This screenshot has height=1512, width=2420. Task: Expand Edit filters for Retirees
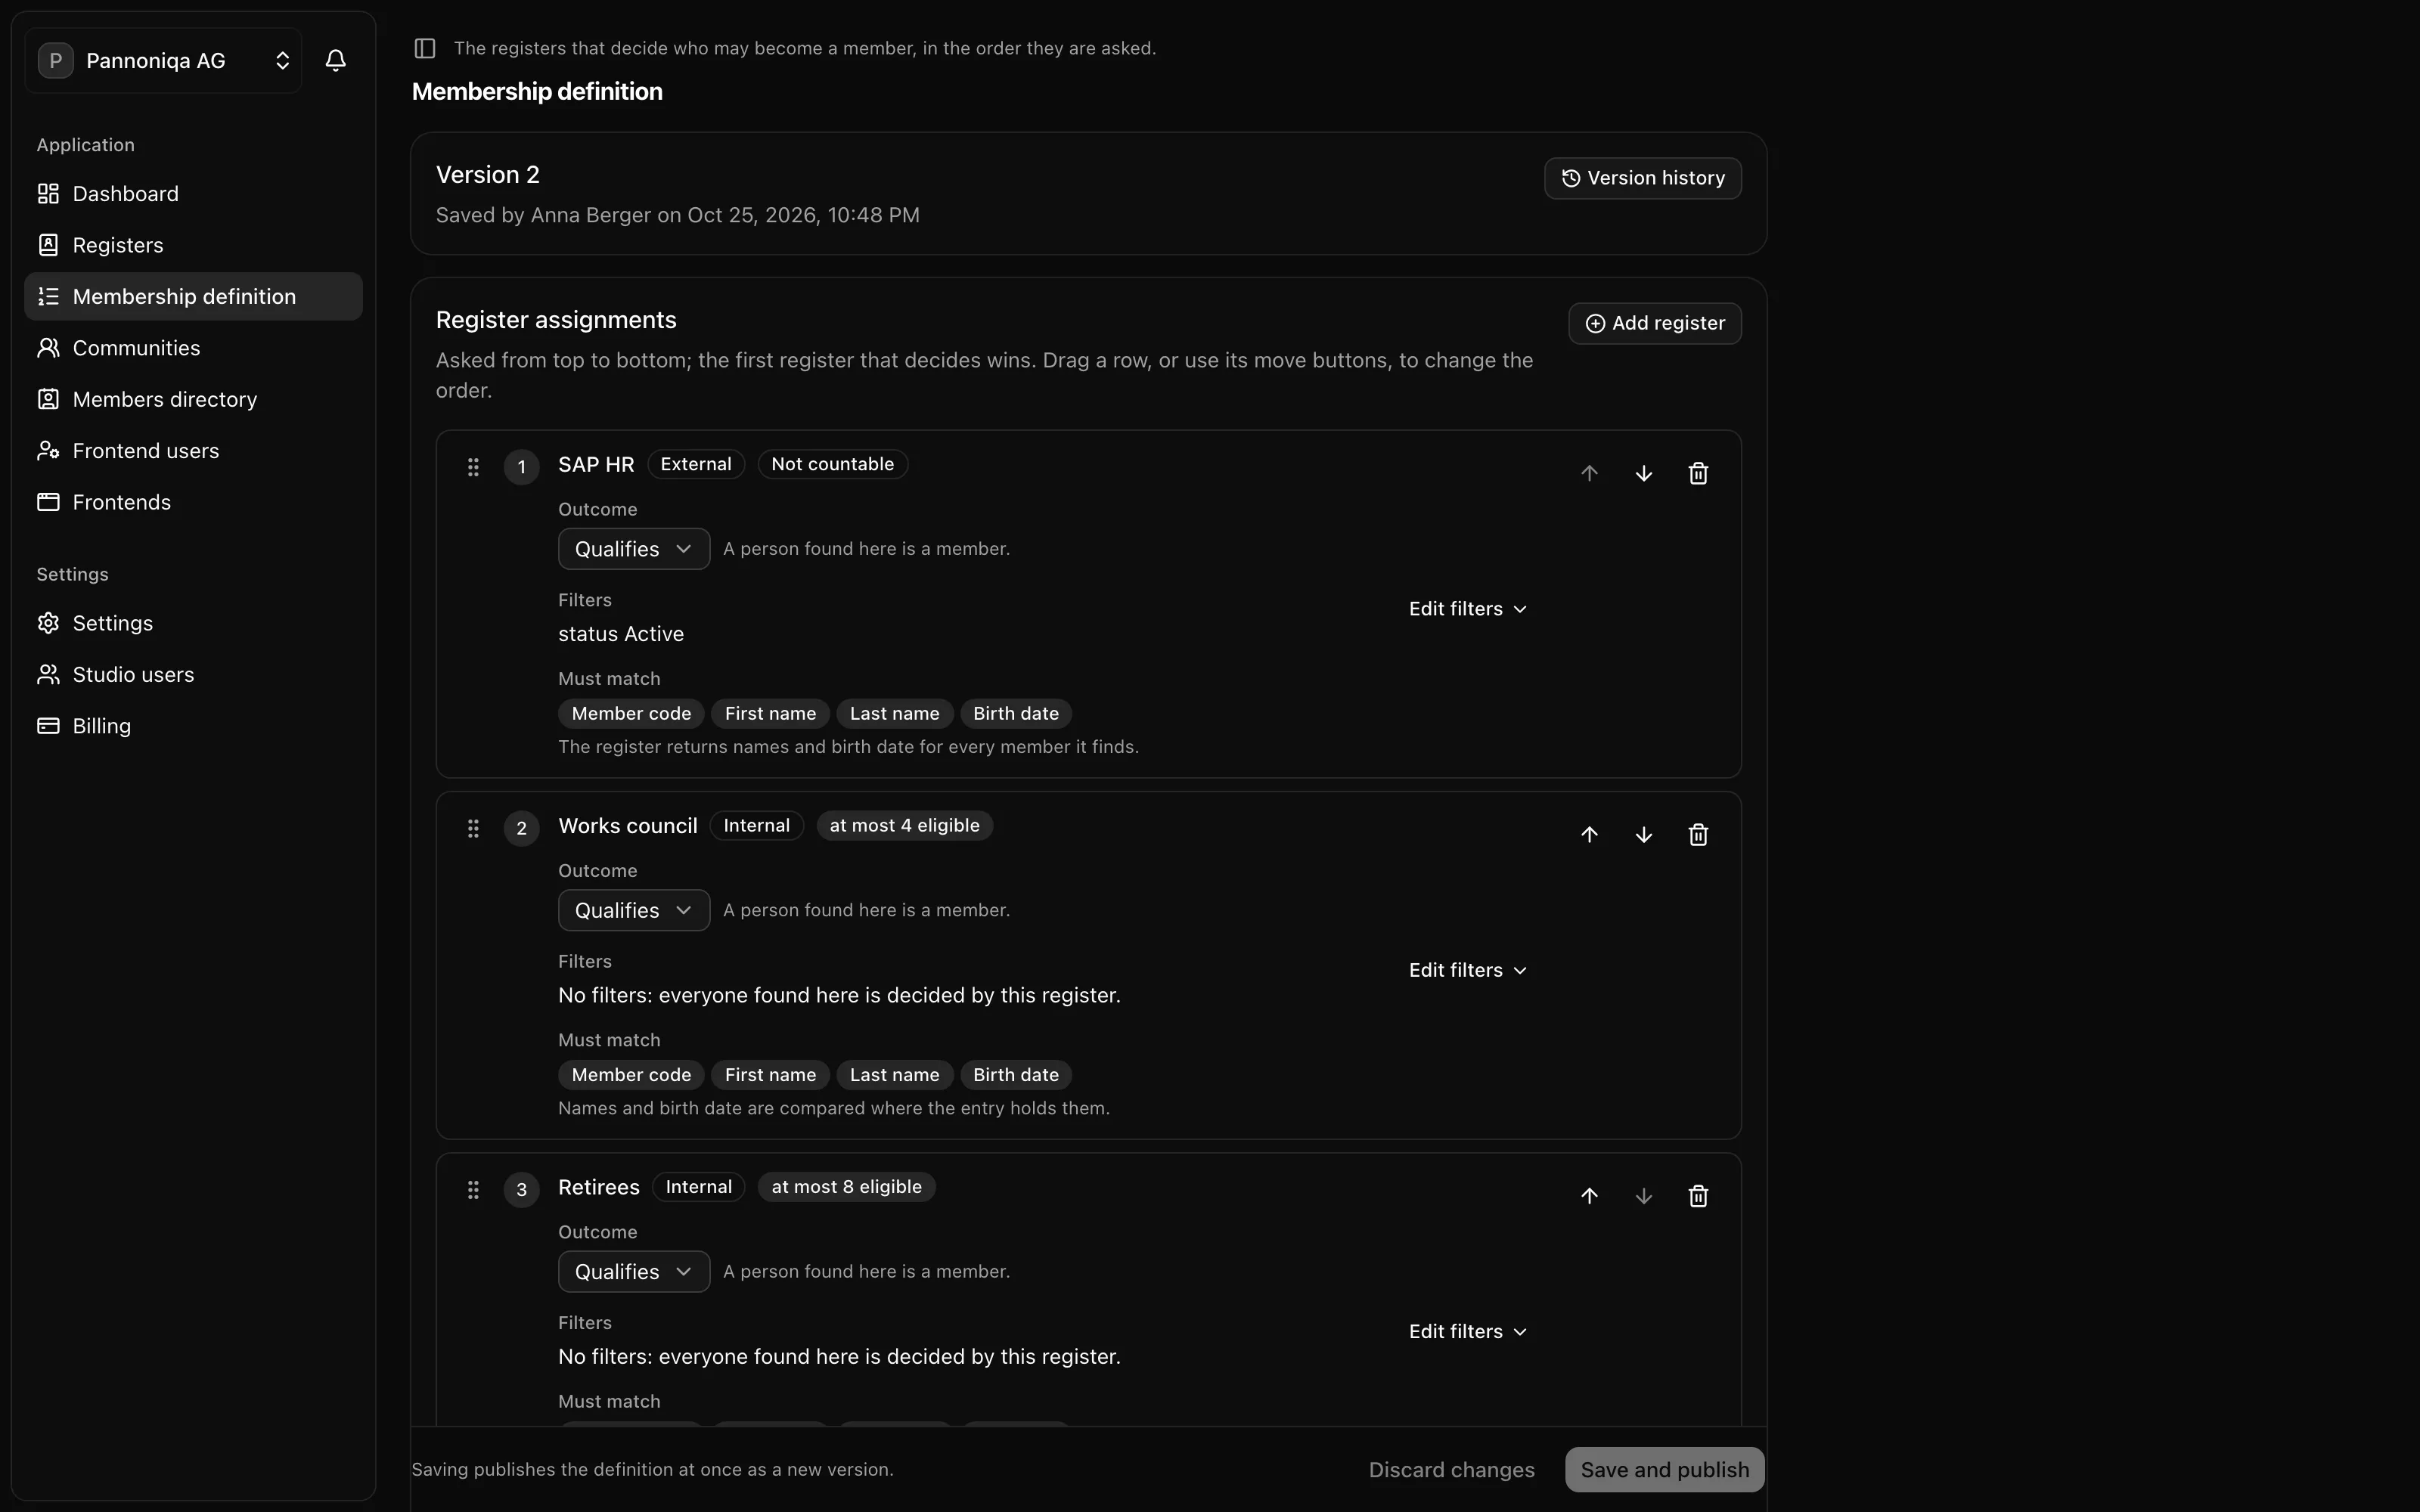pyautogui.click(x=1468, y=1331)
